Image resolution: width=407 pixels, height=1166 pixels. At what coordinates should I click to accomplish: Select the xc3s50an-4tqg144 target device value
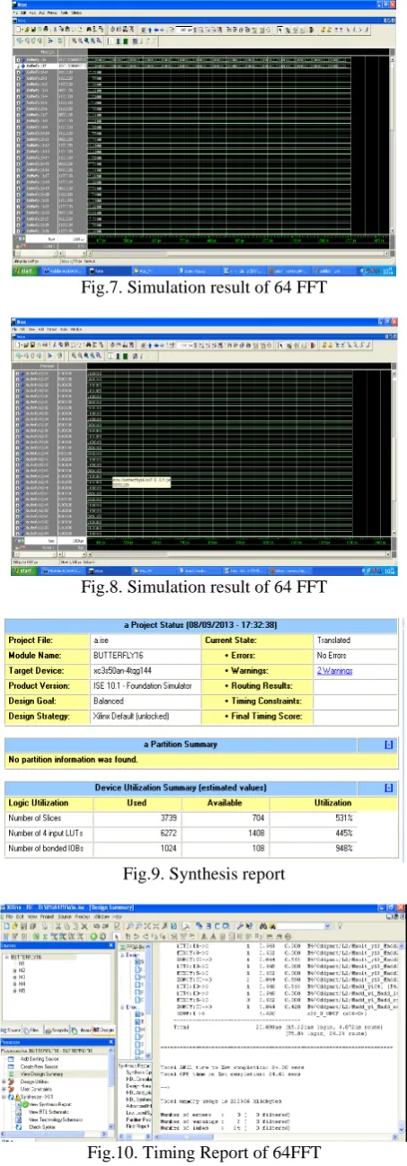point(122,671)
